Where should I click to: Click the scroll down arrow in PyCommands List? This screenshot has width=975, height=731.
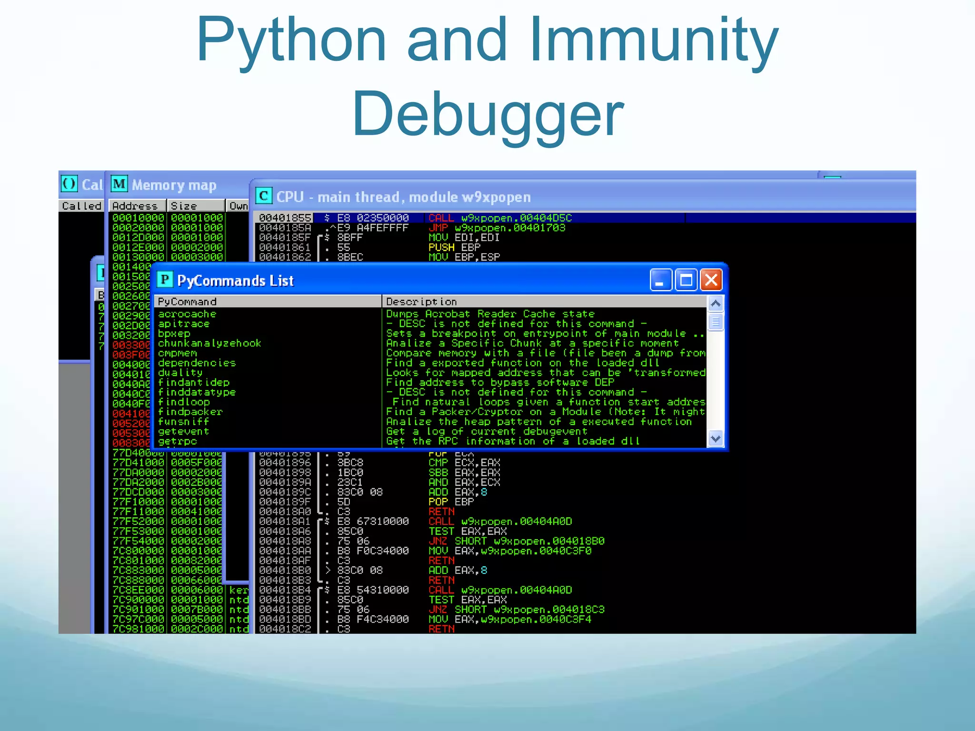click(x=716, y=438)
